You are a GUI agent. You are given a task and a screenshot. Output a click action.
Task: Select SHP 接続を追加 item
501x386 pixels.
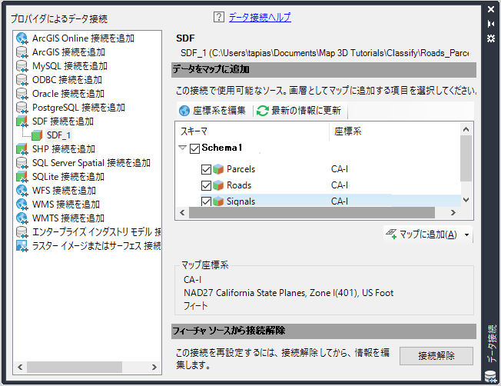point(64,149)
